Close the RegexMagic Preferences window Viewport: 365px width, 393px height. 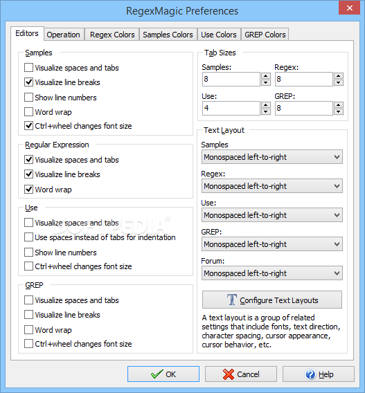tap(349, 8)
